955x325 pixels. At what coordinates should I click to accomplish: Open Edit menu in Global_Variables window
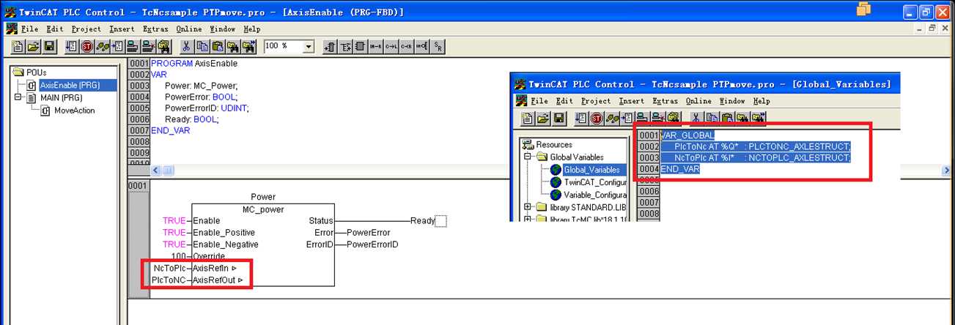564,101
